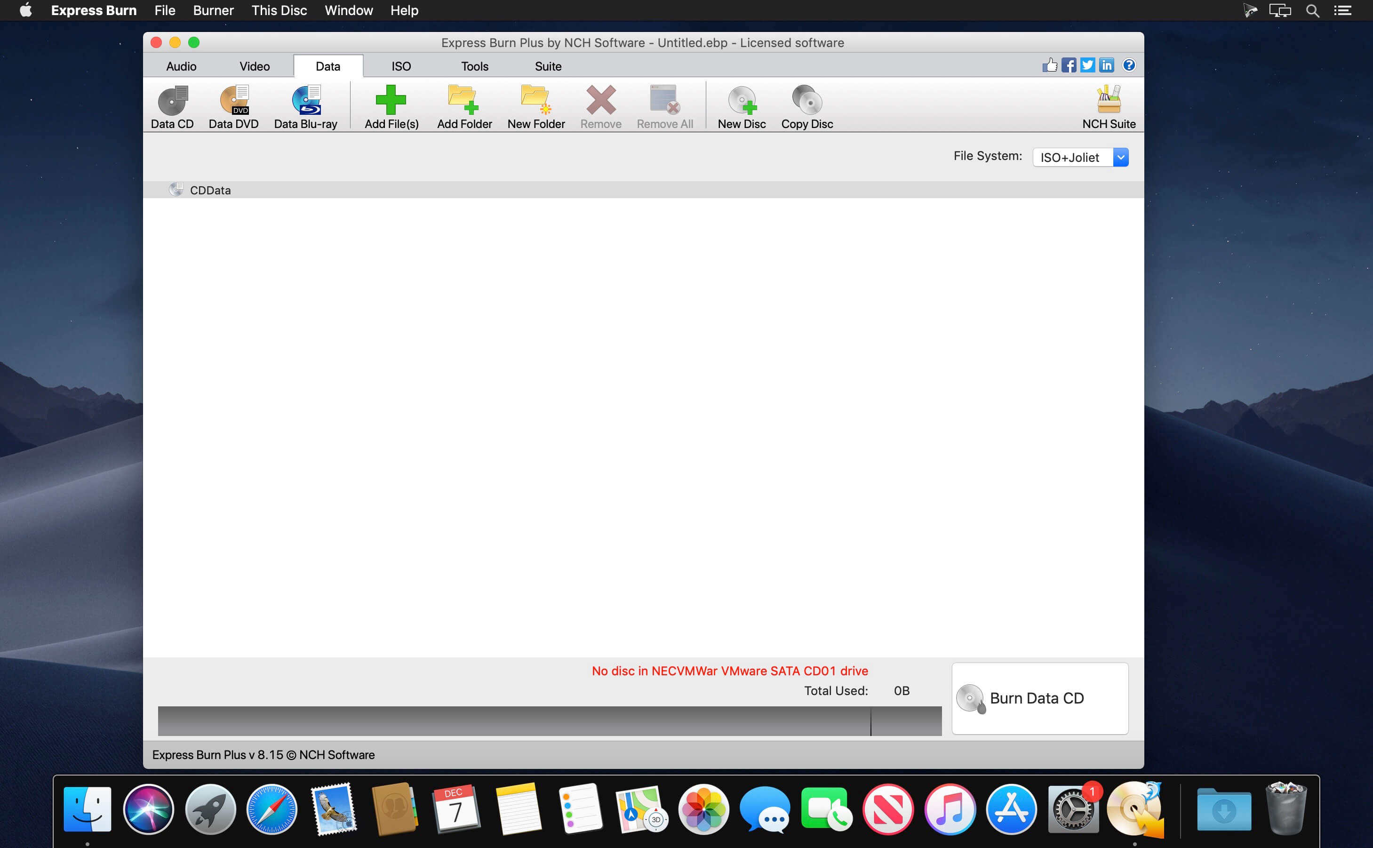Click the Total Used 0B value
Screen dimensions: 1373x848
pyautogui.click(x=902, y=690)
